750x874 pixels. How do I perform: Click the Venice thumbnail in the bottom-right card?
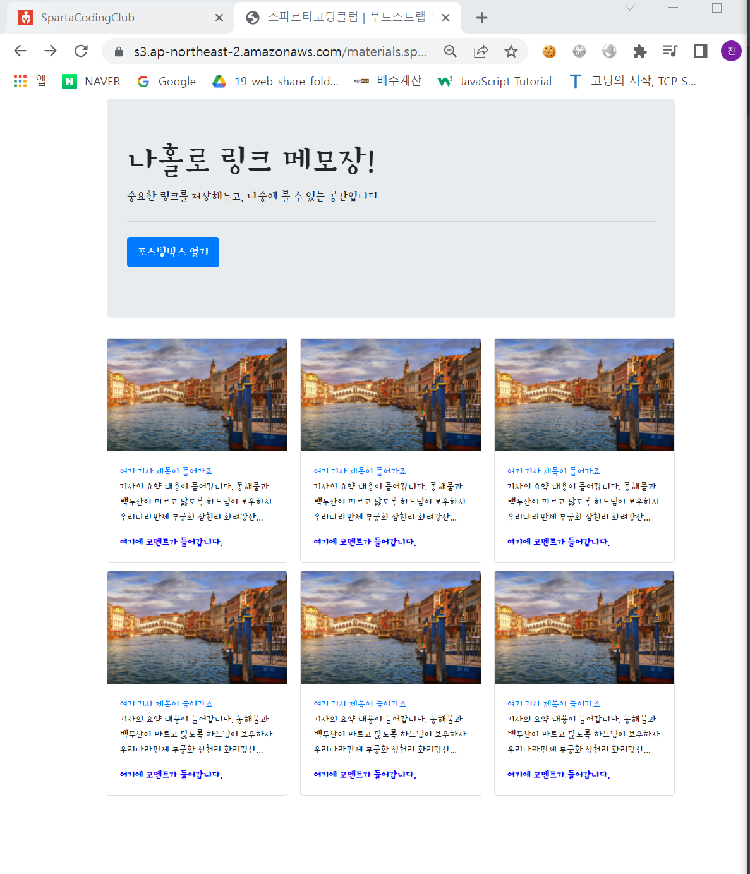click(x=584, y=628)
